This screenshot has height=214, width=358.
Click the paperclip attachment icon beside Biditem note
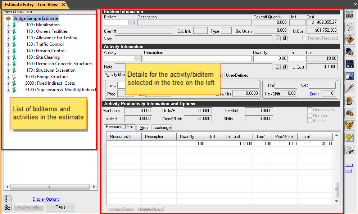coord(284,39)
